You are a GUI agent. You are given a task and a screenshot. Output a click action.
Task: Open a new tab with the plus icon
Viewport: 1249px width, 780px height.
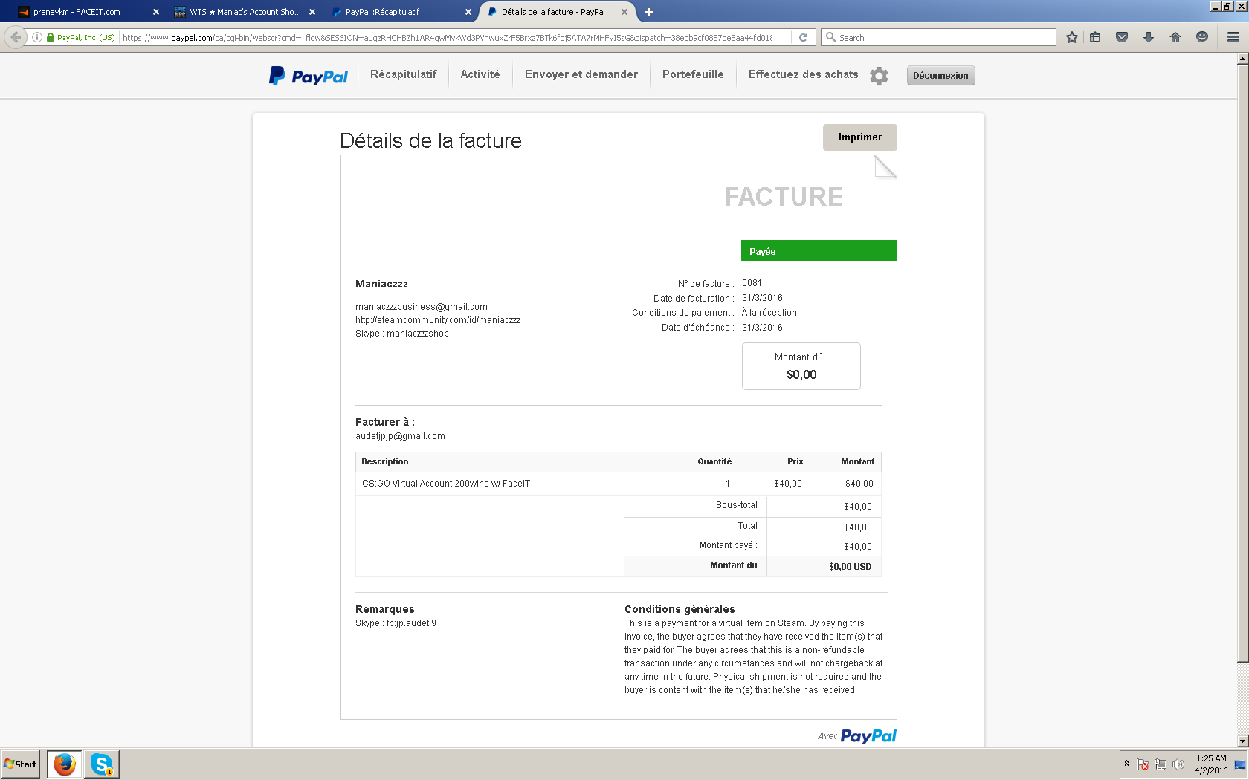point(649,12)
